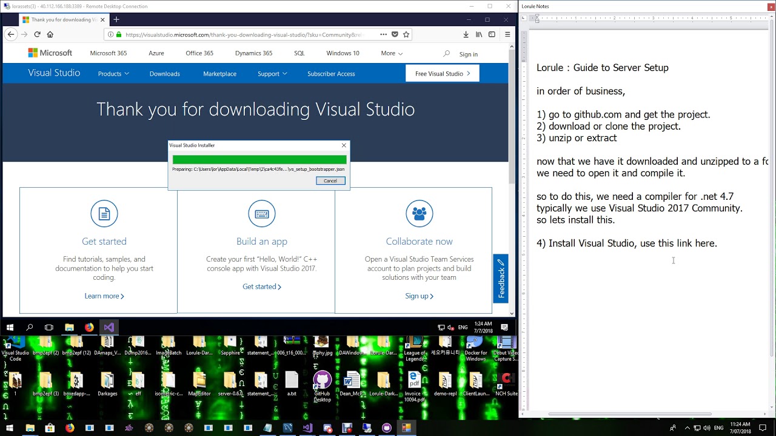Viewport: 776px width, 436px height.
Task: Click 'Lorule : Guide to Server Setup' heading
Action: [x=603, y=68]
